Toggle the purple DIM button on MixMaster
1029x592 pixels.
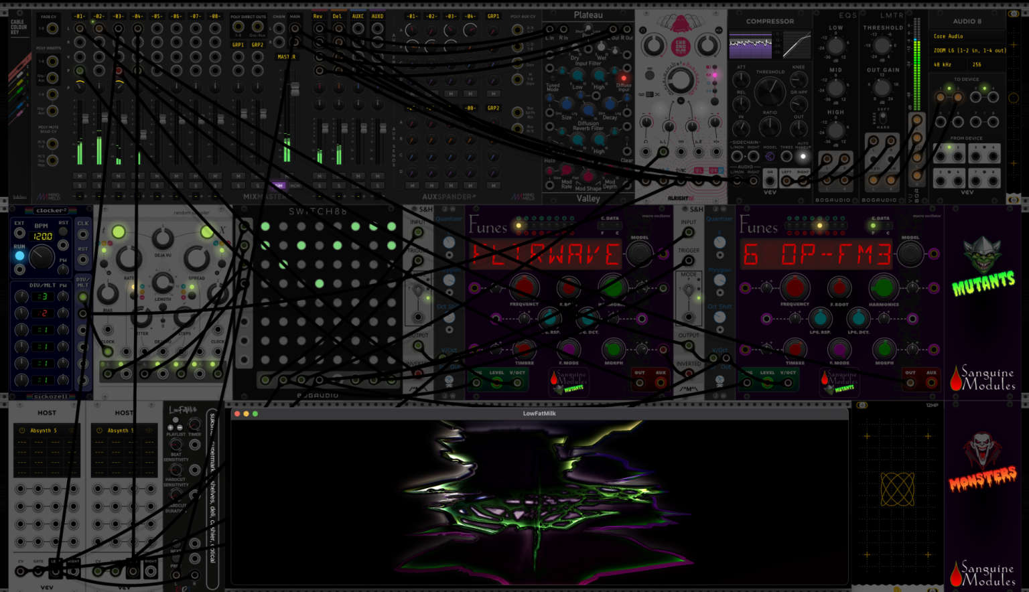[x=278, y=186]
